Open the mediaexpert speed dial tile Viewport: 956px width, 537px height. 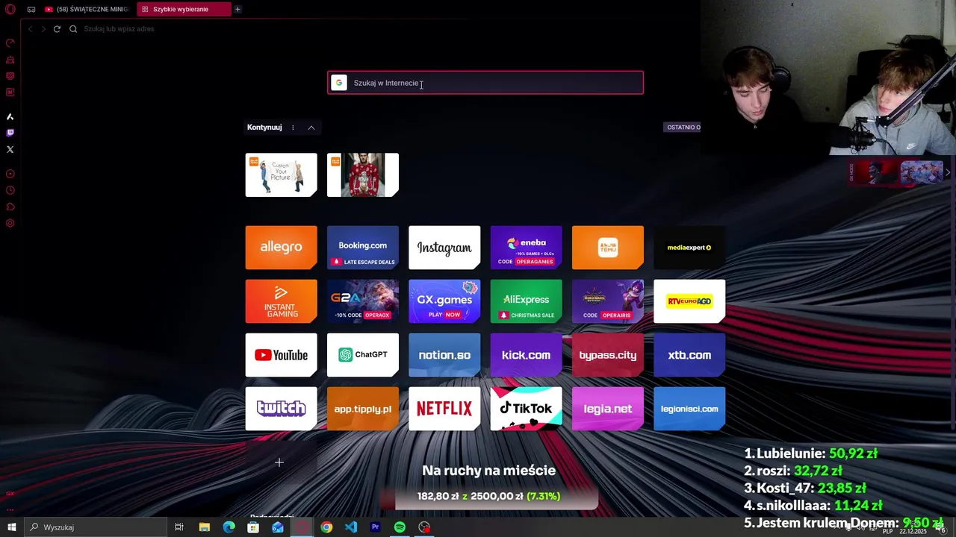click(689, 248)
